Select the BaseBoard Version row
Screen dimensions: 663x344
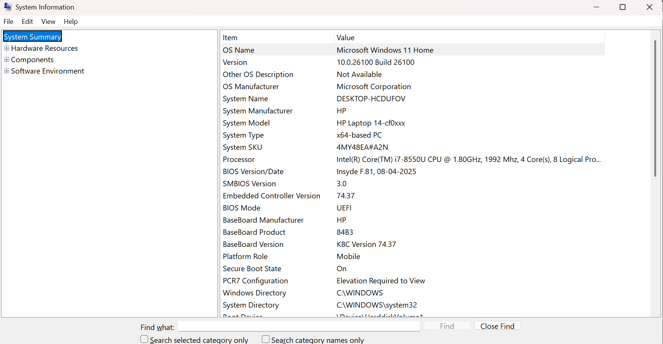(413, 244)
